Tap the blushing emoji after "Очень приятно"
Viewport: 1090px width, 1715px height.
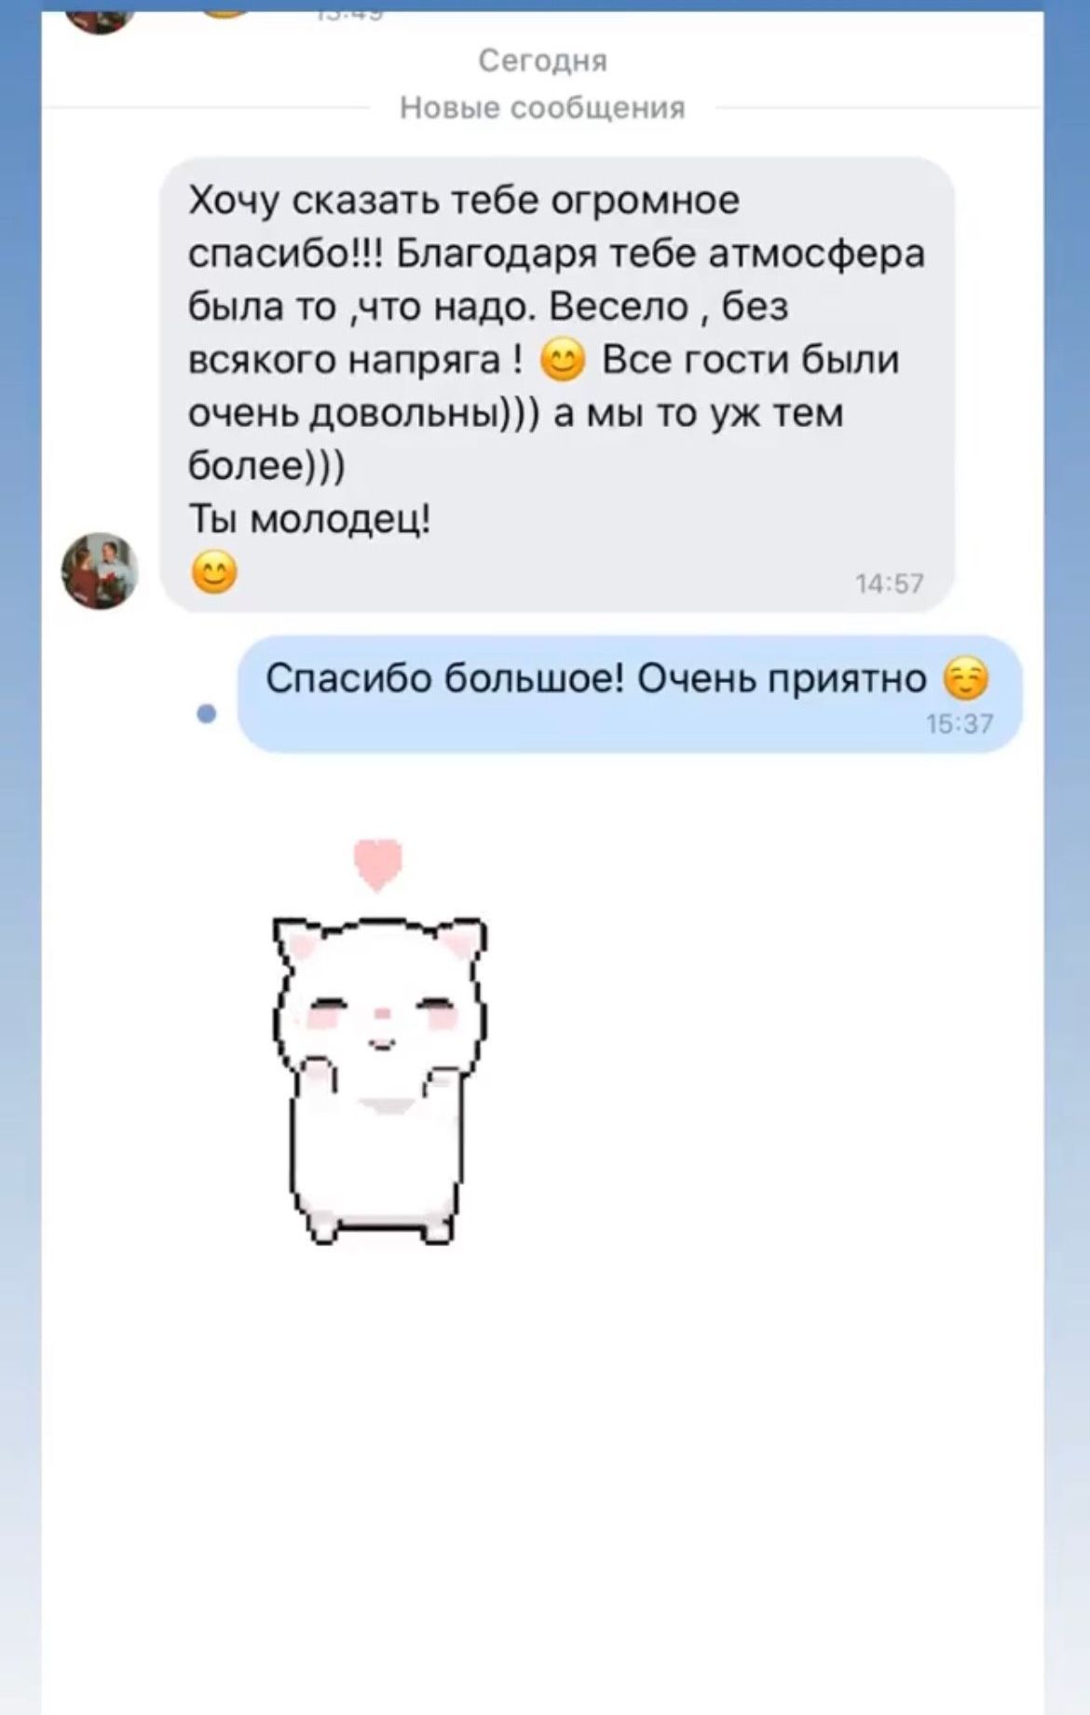coord(966,679)
